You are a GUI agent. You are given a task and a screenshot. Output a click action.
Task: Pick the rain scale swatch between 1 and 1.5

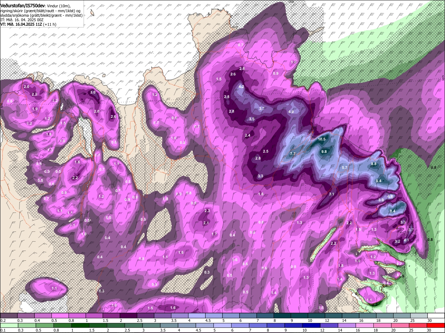point(81,325)
